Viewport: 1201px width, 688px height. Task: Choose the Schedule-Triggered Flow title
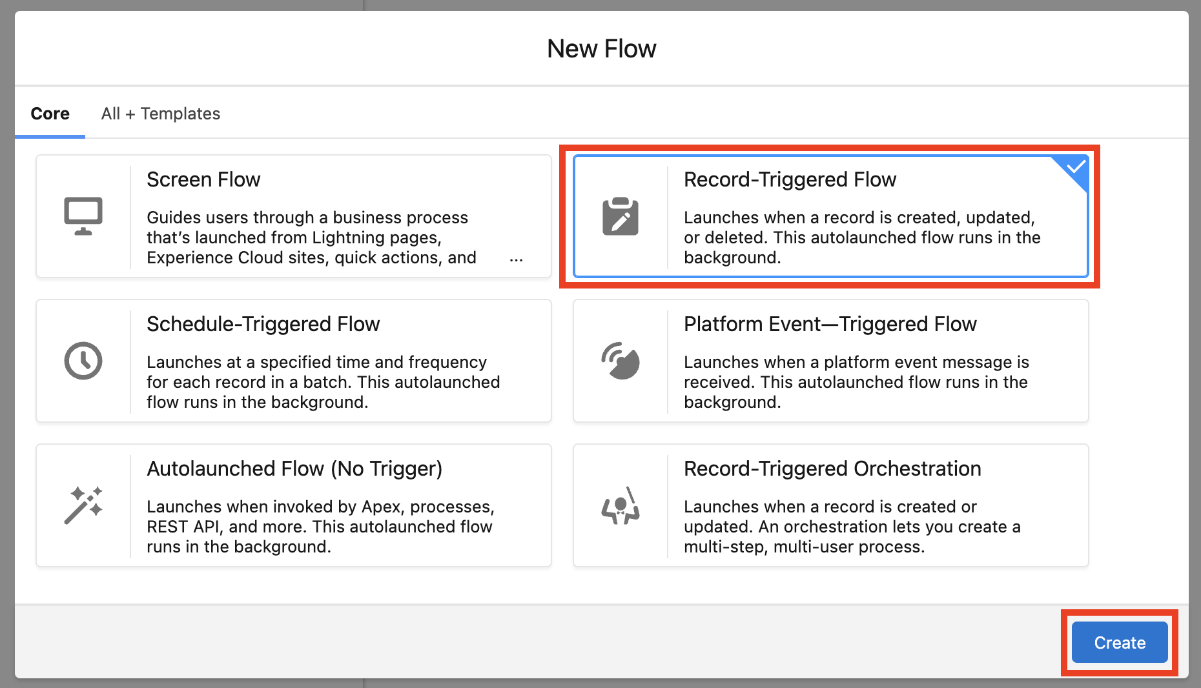(263, 324)
